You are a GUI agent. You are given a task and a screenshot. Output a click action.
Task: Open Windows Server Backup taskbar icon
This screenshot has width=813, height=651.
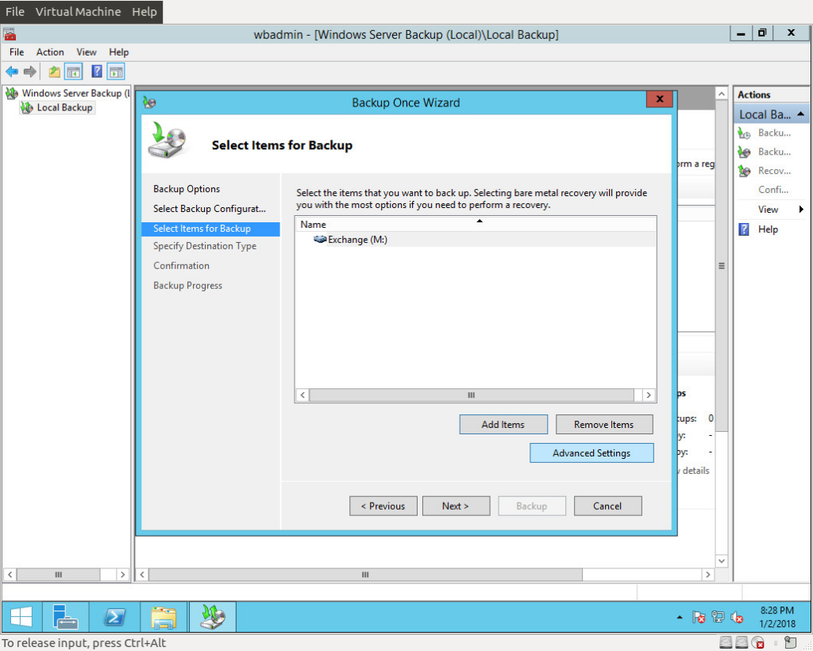coord(213,617)
